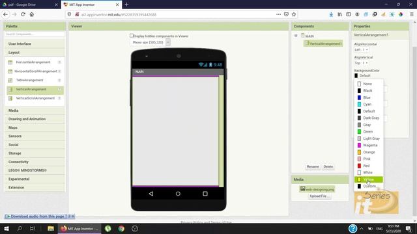This screenshot has height=234, width=417.
Task: Open a new browser tab
Action: click(x=126, y=5)
